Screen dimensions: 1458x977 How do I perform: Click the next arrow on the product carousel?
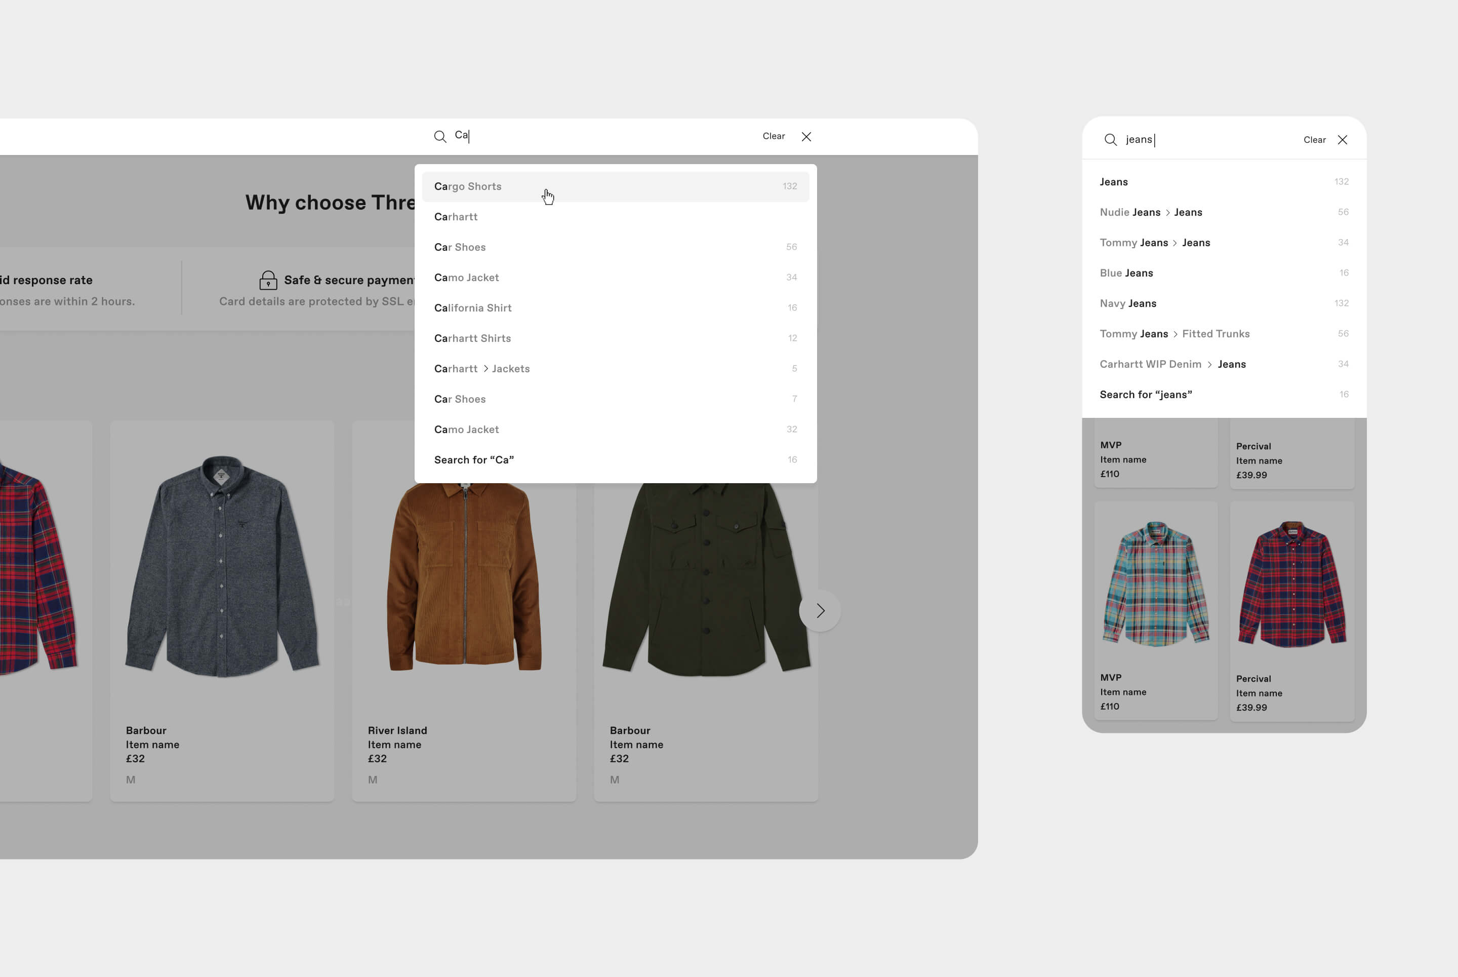820,611
